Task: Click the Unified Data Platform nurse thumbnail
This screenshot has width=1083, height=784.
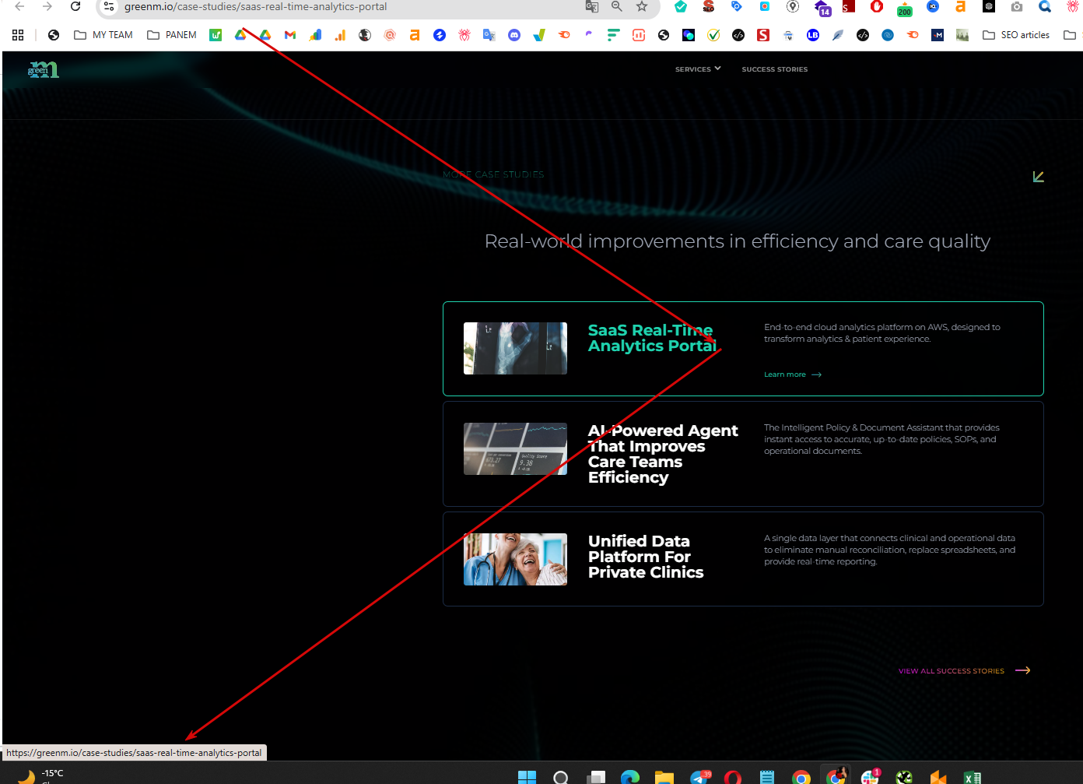Action: pyautogui.click(x=515, y=559)
